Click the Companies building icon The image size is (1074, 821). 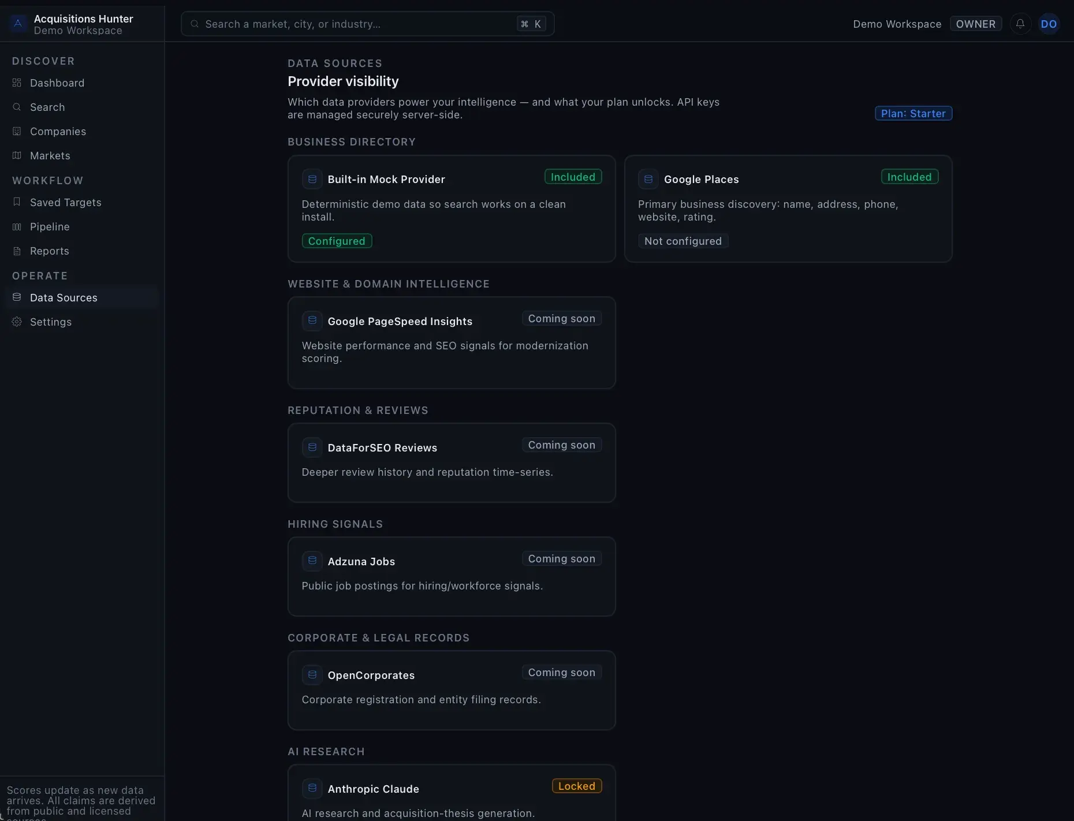[17, 131]
